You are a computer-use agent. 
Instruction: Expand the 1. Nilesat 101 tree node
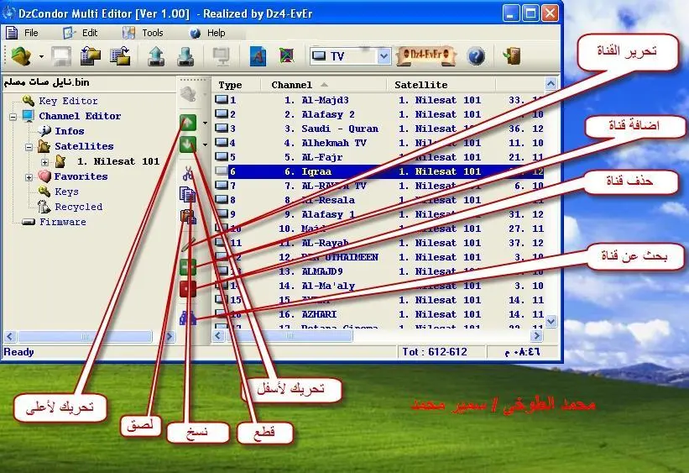(44, 162)
